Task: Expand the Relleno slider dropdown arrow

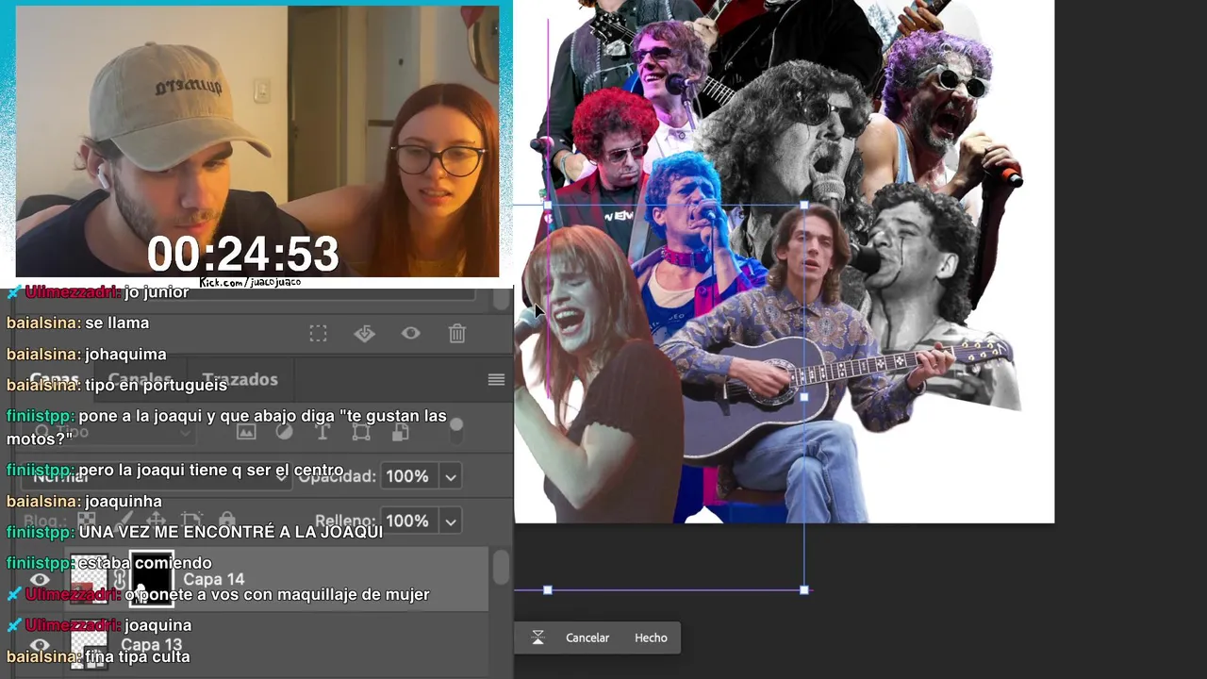Action: pos(451,521)
